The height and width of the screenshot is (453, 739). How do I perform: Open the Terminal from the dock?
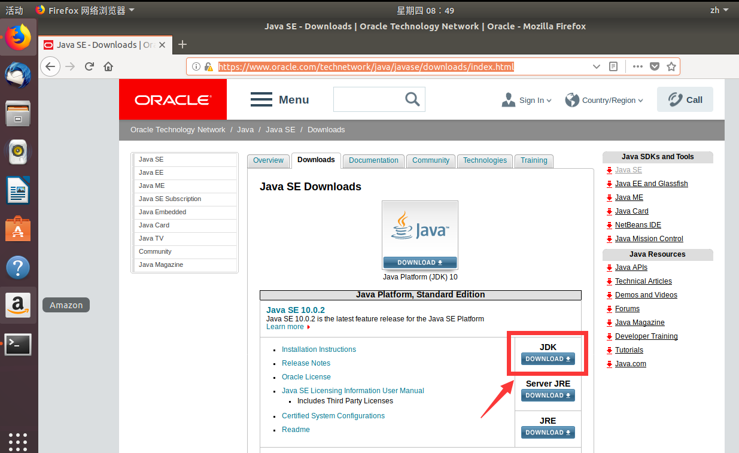pyautogui.click(x=18, y=344)
